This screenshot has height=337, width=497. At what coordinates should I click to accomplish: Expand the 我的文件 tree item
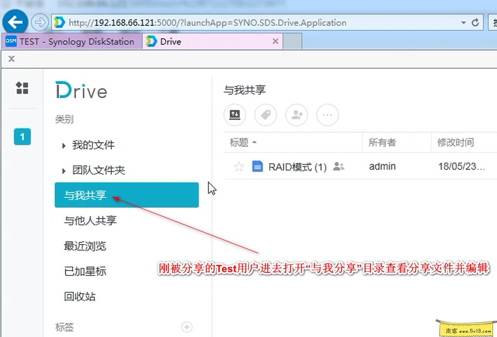pos(64,145)
